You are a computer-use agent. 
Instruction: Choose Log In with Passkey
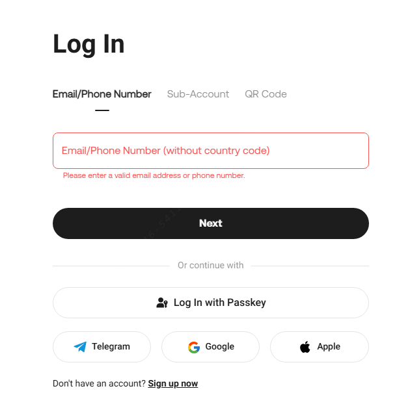[219, 303]
